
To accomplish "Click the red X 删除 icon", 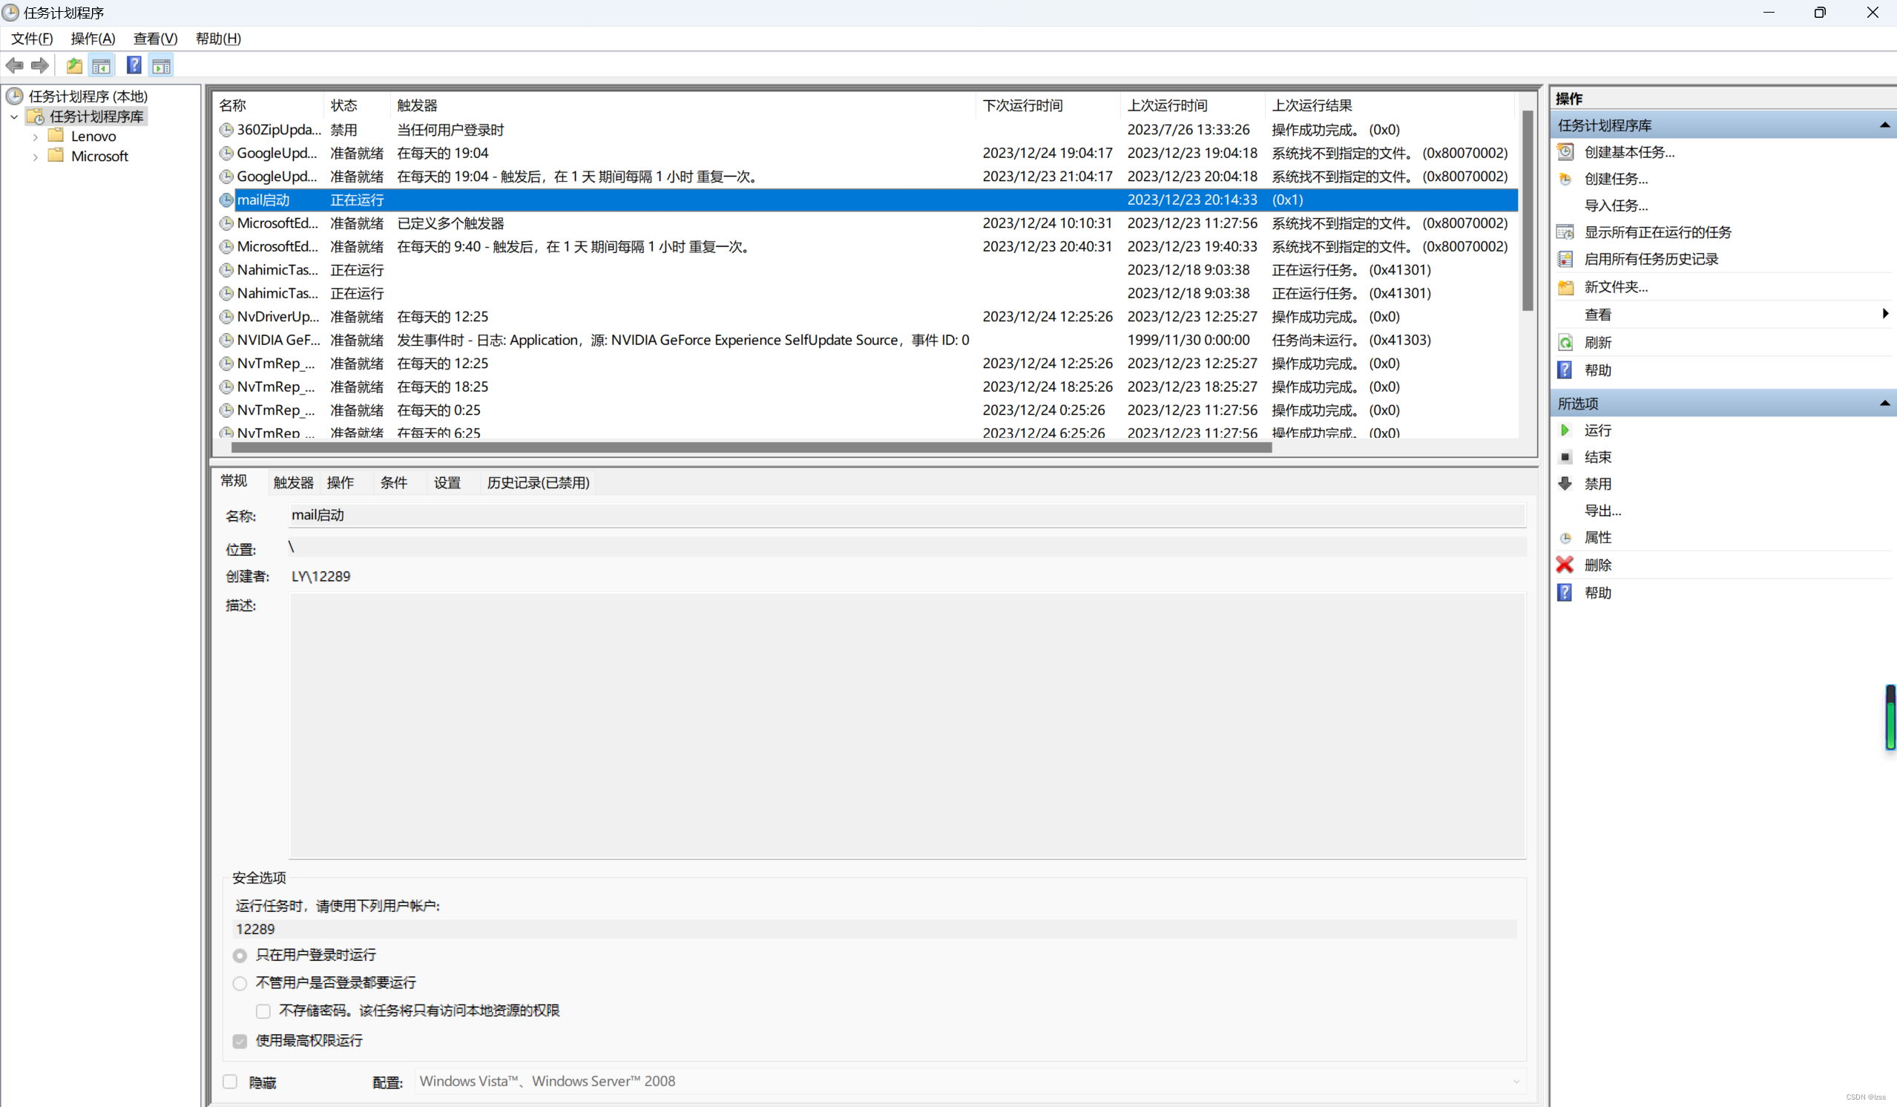I will pyautogui.click(x=1565, y=565).
